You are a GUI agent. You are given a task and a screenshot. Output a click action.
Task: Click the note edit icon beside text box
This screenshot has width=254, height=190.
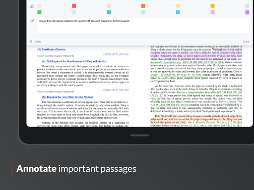pyautogui.click(x=32, y=20)
